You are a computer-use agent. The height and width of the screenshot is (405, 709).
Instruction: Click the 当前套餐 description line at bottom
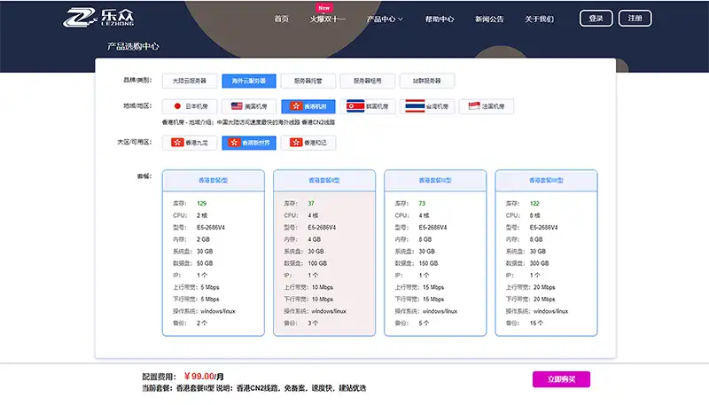(254, 388)
